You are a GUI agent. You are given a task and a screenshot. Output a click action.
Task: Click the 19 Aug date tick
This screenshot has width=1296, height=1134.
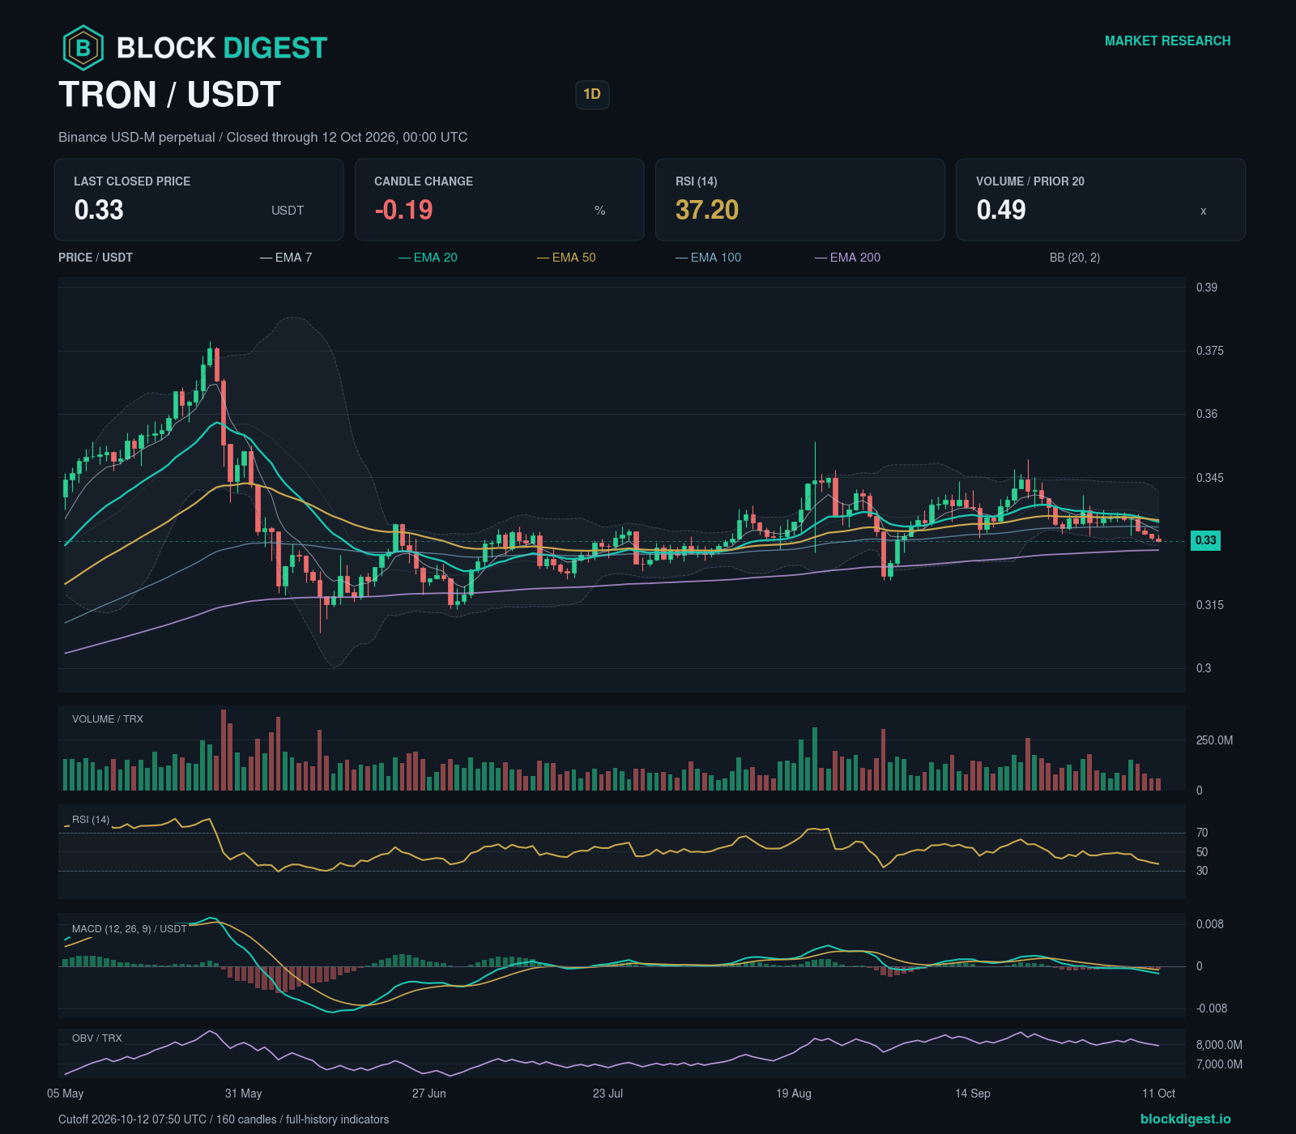point(794,1093)
